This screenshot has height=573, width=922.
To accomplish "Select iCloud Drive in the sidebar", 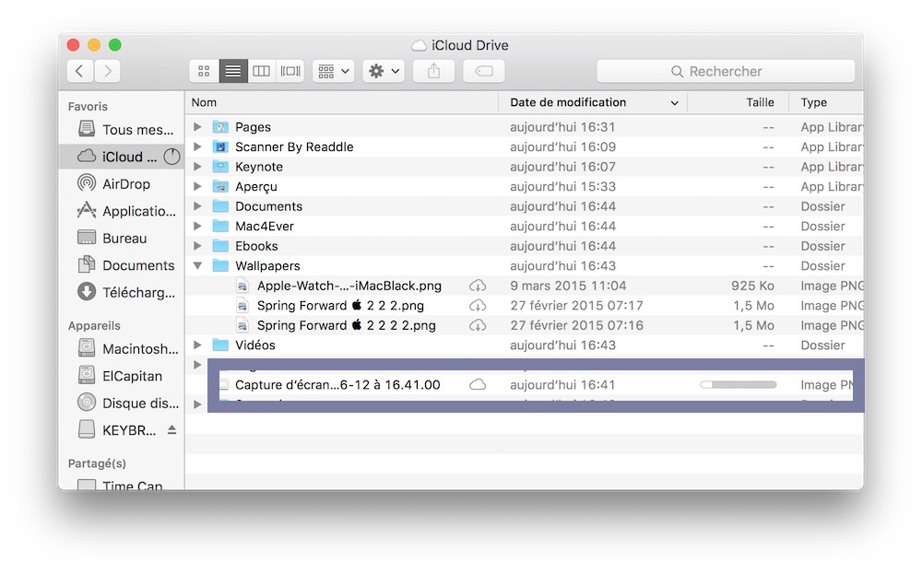I will click(x=121, y=157).
